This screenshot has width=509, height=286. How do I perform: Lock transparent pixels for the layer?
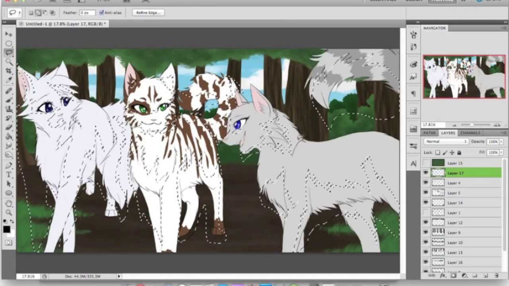pyautogui.click(x=438, y=153)
